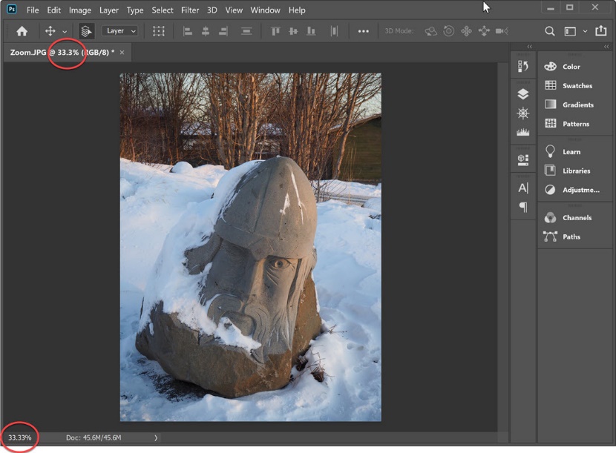Open the Libraries panel
Image resolution: width=616 pixels, height=453 pixels.
[x=575, y=171]
